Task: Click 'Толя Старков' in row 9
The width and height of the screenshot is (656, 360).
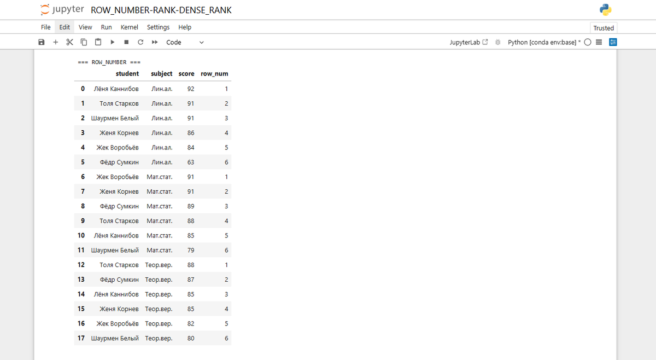Action: point(119,221)
